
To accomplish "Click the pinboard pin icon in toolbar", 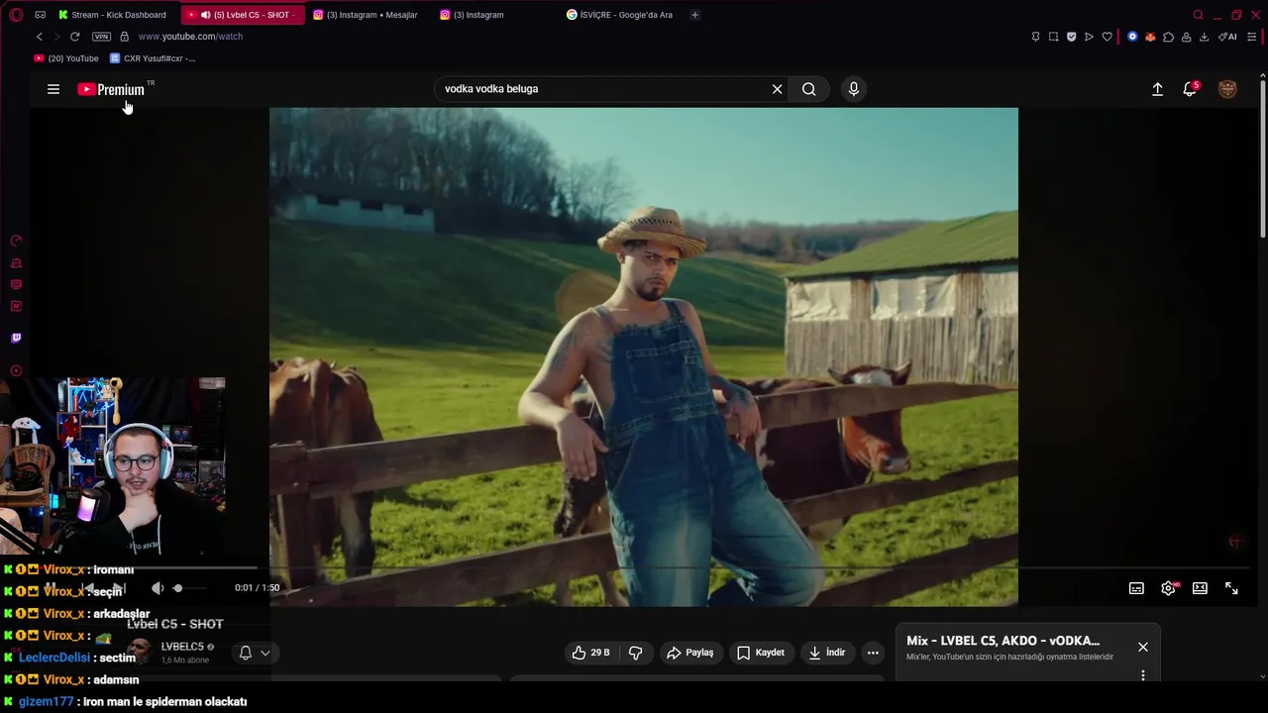I will pos(1035,37).
